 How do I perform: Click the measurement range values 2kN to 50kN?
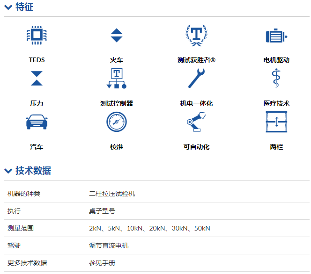coord(149,228)
